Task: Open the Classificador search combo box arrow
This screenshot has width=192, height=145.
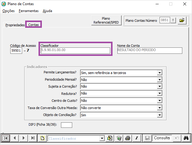Action: [x=102, y=138]
